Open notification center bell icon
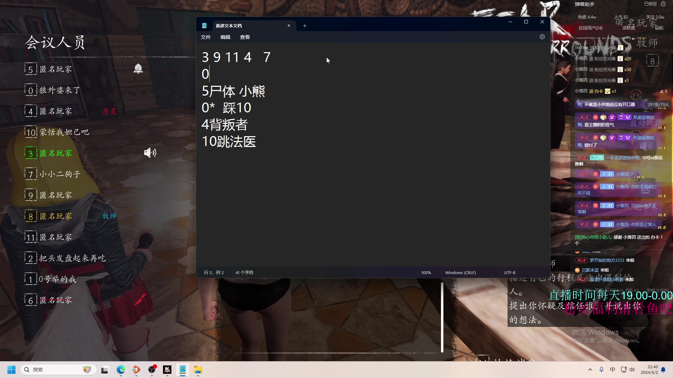673x378 pixels. (x=663, y=370)
